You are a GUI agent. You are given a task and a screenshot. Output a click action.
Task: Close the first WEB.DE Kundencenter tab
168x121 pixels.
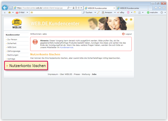tap(114, 8)
